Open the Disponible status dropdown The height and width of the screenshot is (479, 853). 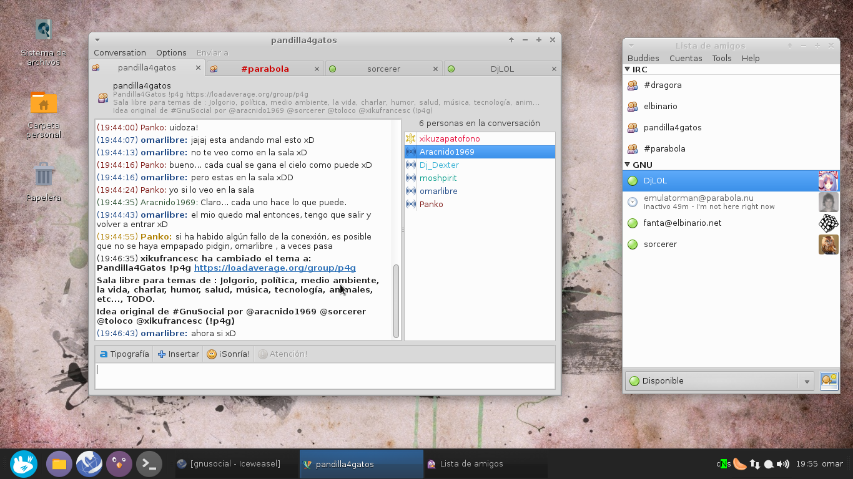coord(719,381)
